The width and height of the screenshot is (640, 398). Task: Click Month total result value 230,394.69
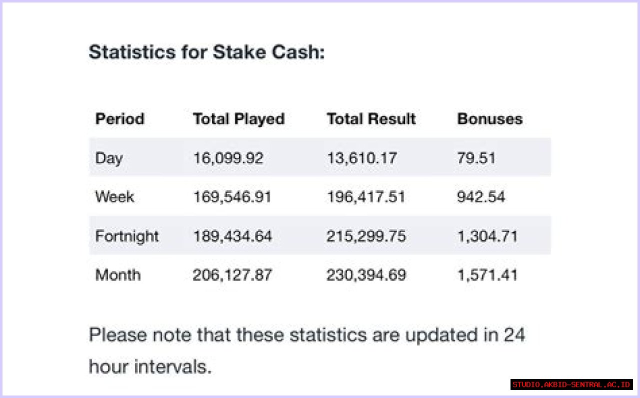click(366, 275)
